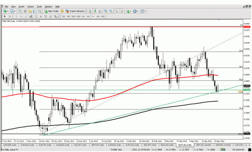252x152 pixels.
Task: Toggle chart auto scroll icon
Action: 117,11
